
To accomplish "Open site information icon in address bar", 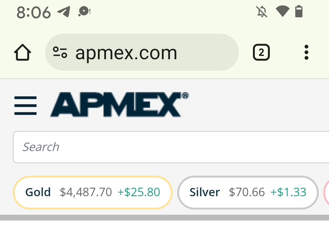I will (x=60, y=53).
